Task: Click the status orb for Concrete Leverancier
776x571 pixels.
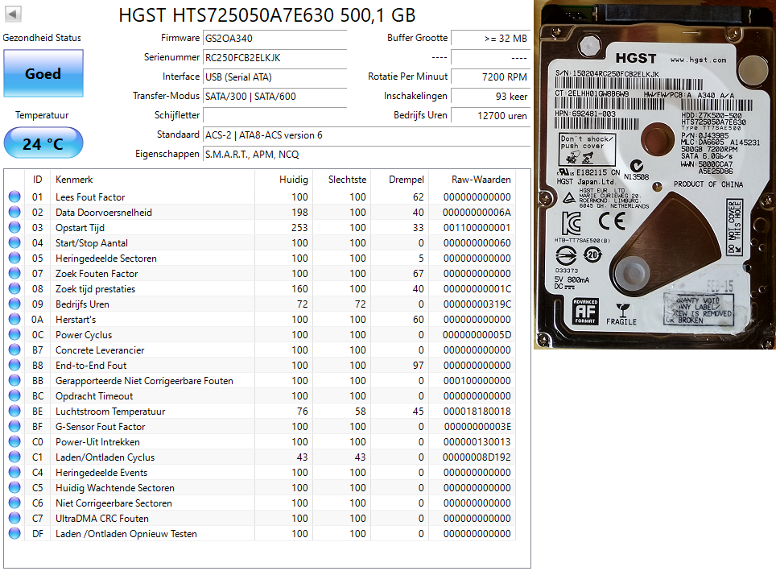Action: click(x=14, y=350)
